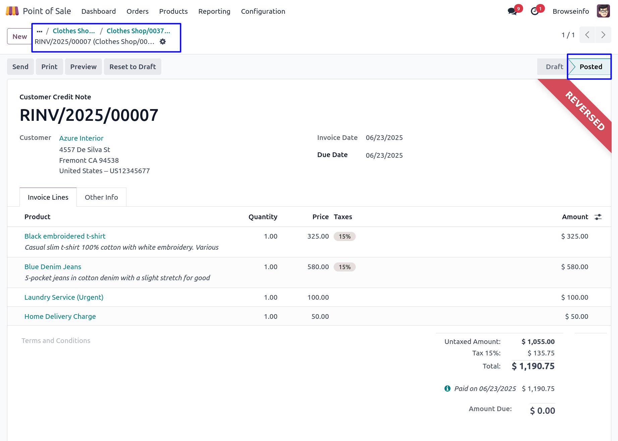
Task: Open the gear actions menu
Action: coord(163,42)
